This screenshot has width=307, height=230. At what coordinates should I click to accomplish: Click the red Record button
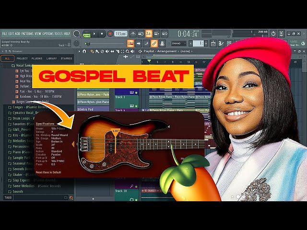click(110, 34)
